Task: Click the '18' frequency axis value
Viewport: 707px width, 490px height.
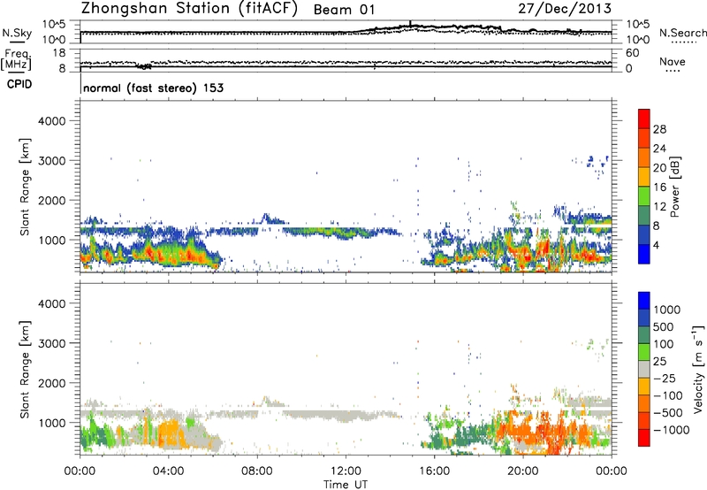Action: (x=59, y=53)
